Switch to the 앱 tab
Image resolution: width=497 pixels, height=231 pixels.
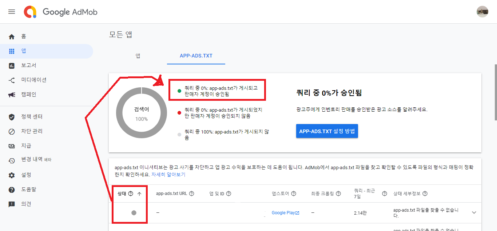coord(138,56)
